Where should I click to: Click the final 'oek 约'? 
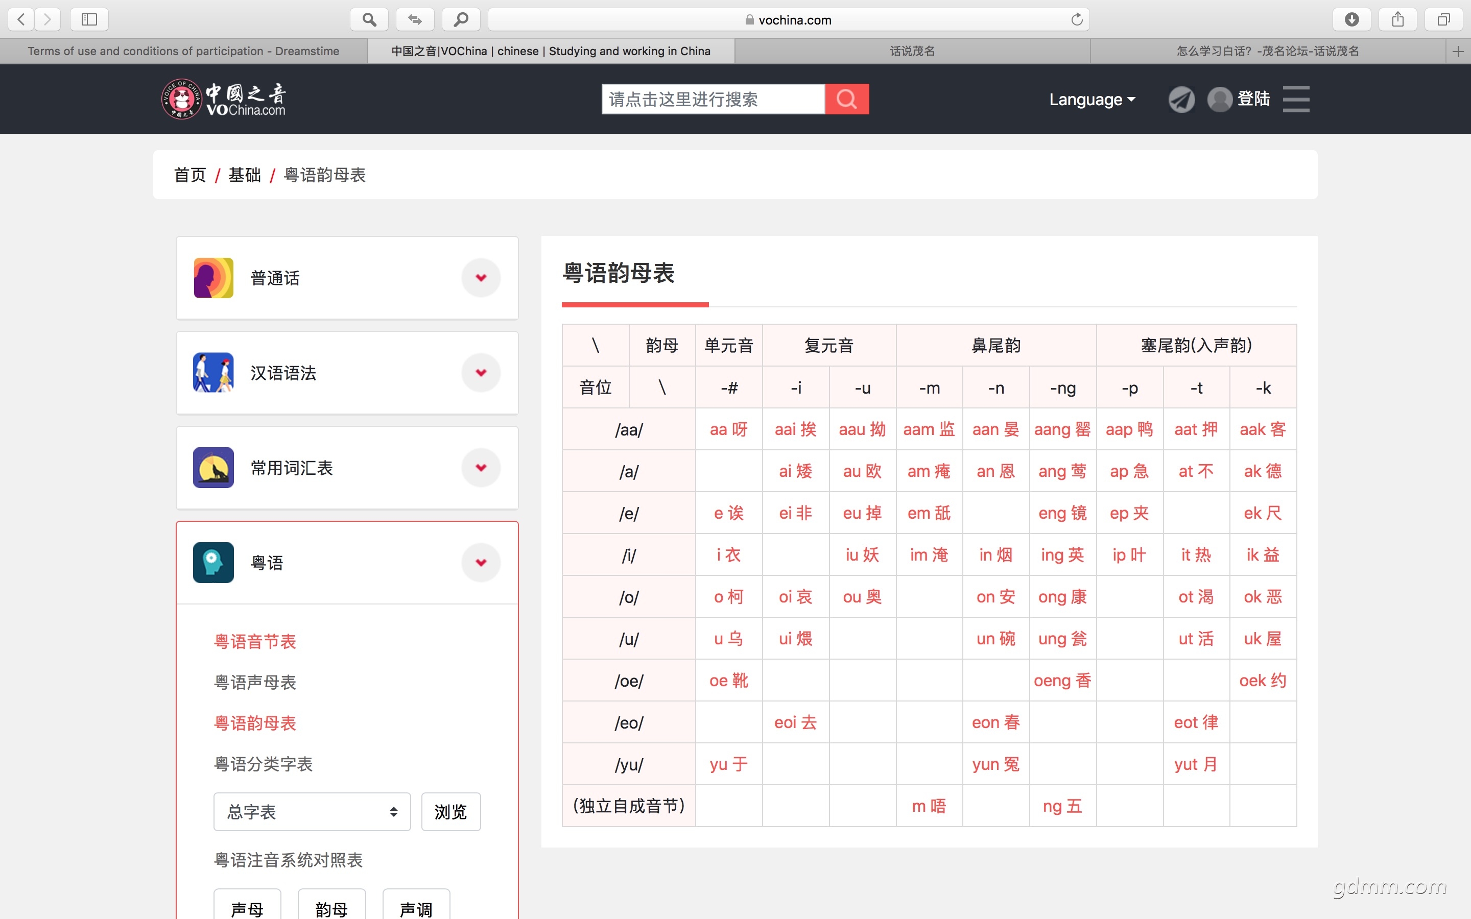click(x=1263, y=681)
